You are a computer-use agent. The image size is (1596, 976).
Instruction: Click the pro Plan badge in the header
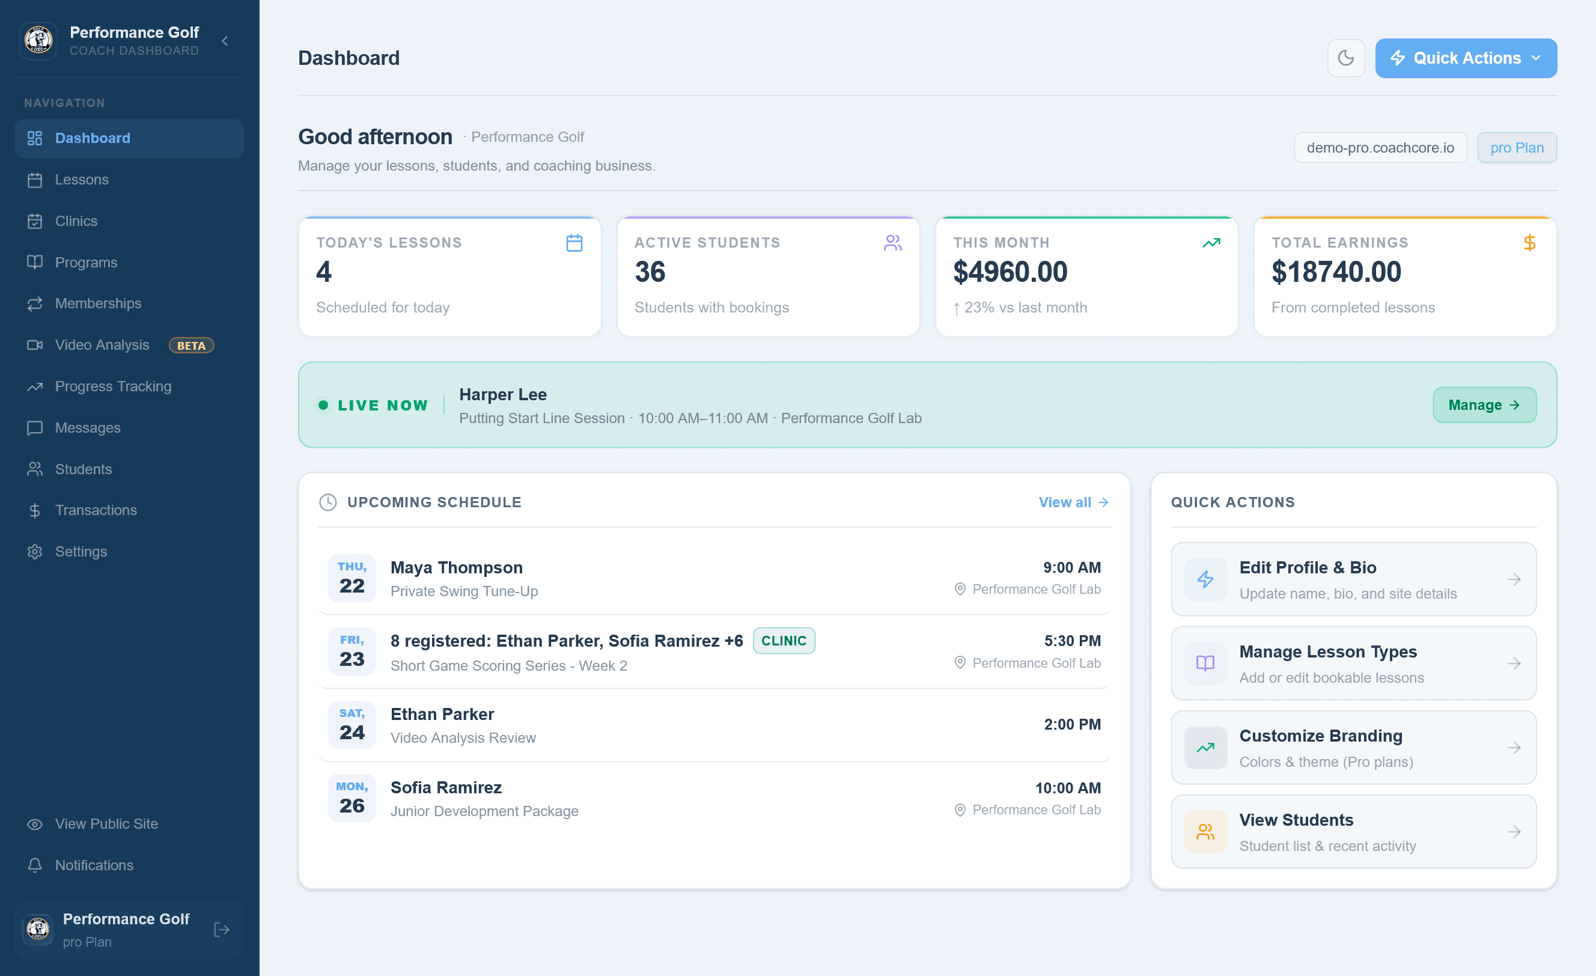pos(1517,148)
